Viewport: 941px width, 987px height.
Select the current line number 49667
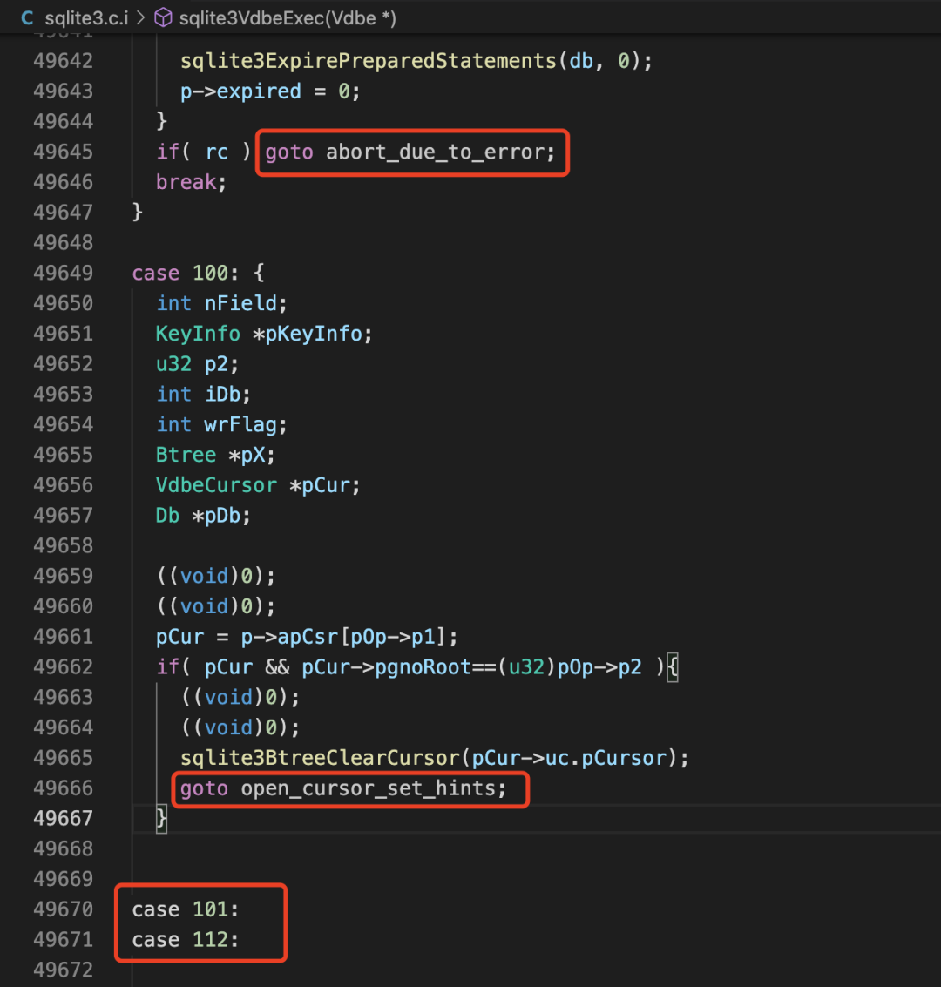pyautogui.click(x=63, y=818)
